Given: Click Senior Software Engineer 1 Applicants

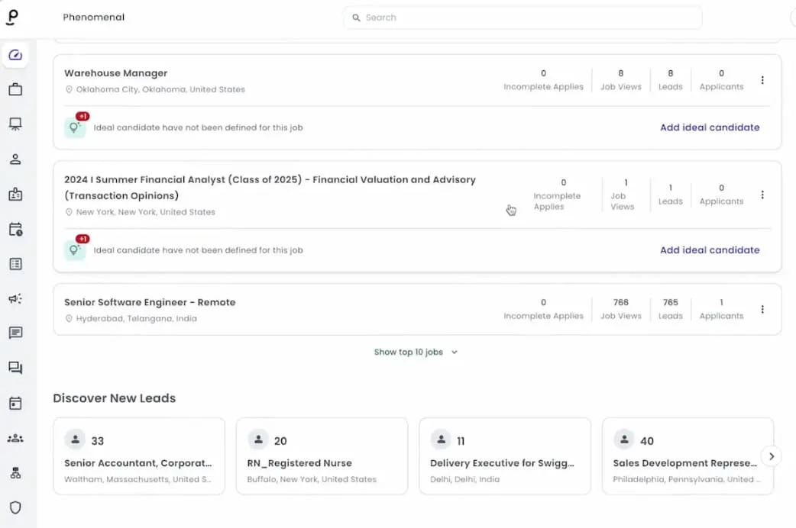Looking at the screenshot, I should pos(721,309).
